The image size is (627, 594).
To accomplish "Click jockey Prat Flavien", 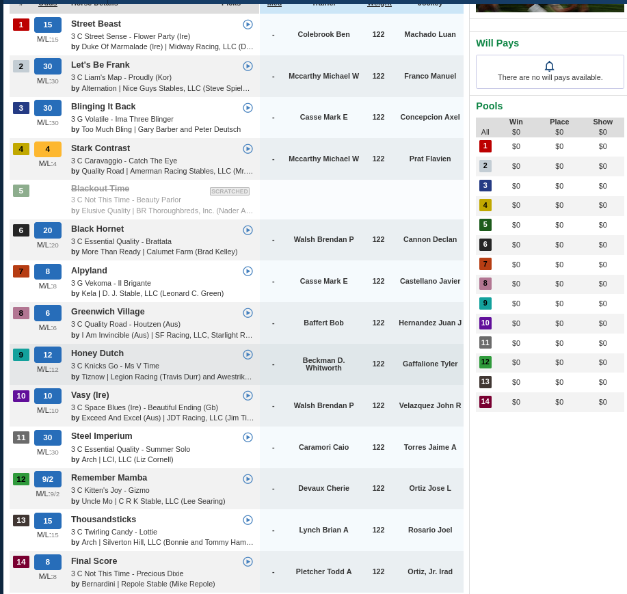I will [430, 159].
